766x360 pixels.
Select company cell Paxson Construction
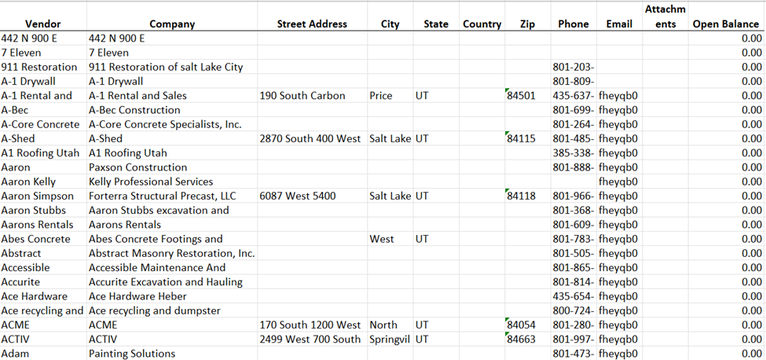tap(172, 167)
